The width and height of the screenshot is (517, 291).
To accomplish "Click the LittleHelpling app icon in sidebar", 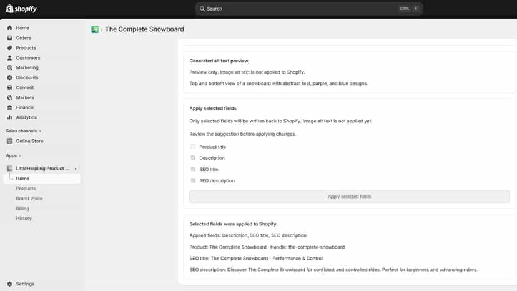I will (9, 168).
